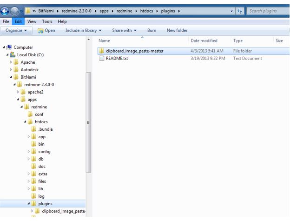Click BitNami in the address breadcrumb
Image resolution: width=290 pixels, height=221 pixels.
click(x=46, y=11)
